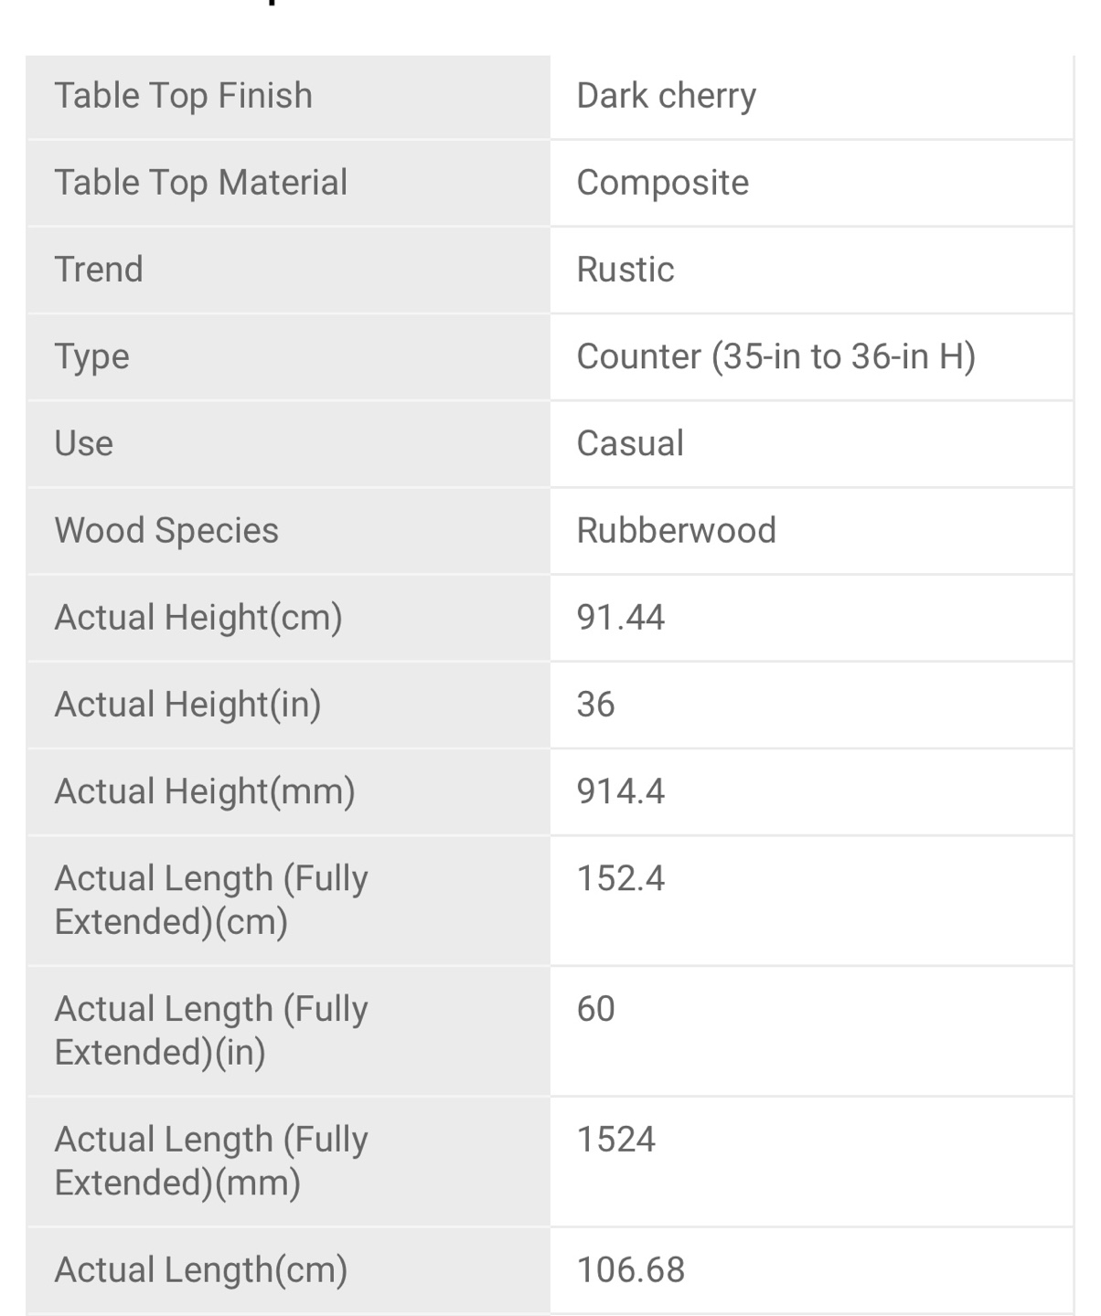Click the Dark cherry value
This screenshot has width=1101, height=1316.
coord(667,95)
